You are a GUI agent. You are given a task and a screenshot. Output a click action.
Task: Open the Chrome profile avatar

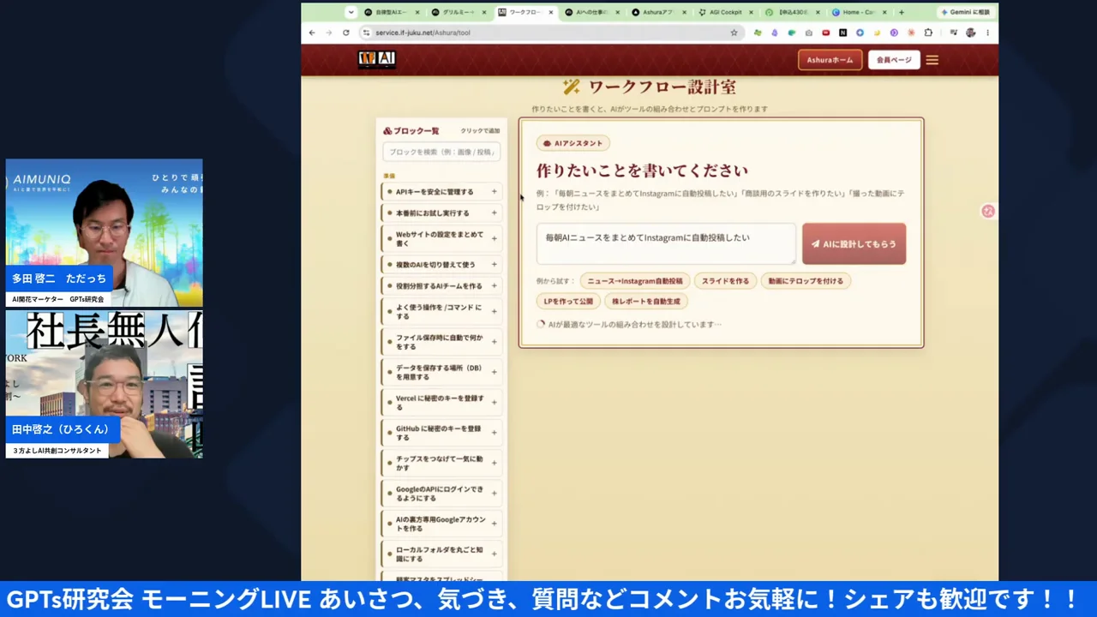[x=970, y=33]
